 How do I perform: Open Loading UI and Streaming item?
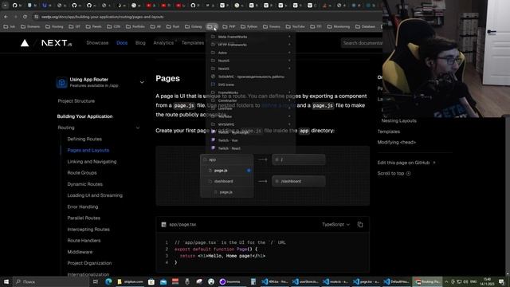[95, 195]
